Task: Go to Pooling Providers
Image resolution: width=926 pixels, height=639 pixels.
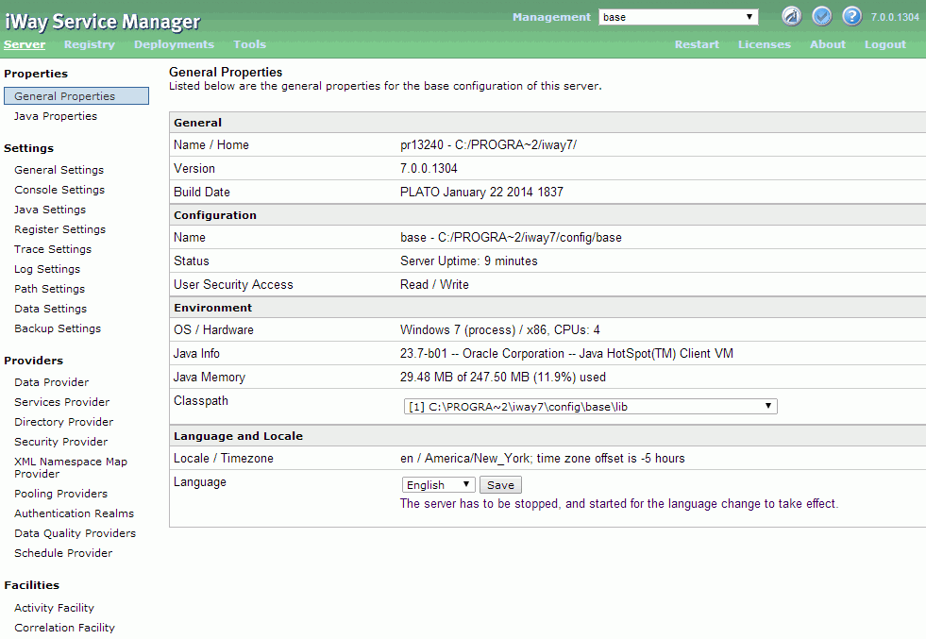Action: 61,494
